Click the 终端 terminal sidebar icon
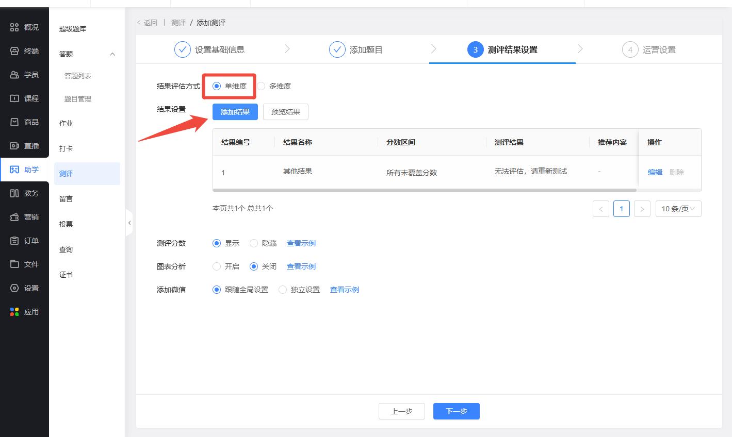 tap(14, 51)
